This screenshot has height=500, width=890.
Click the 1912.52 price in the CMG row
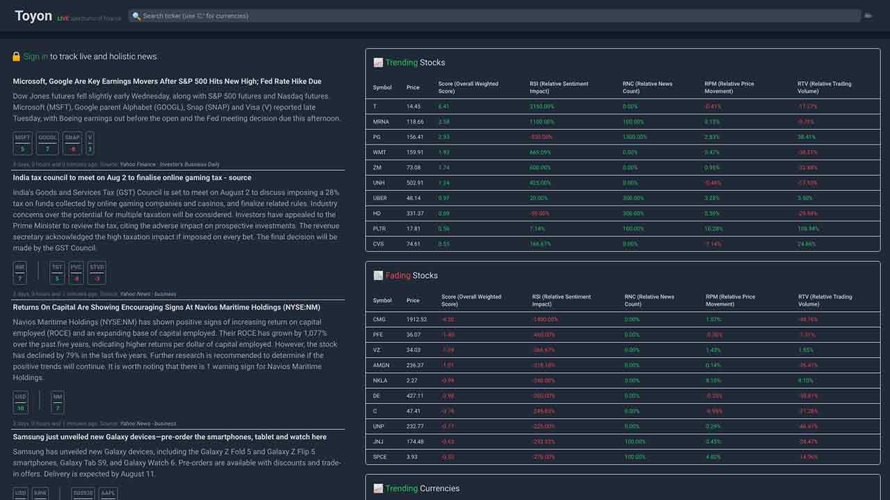click(416, 319)
